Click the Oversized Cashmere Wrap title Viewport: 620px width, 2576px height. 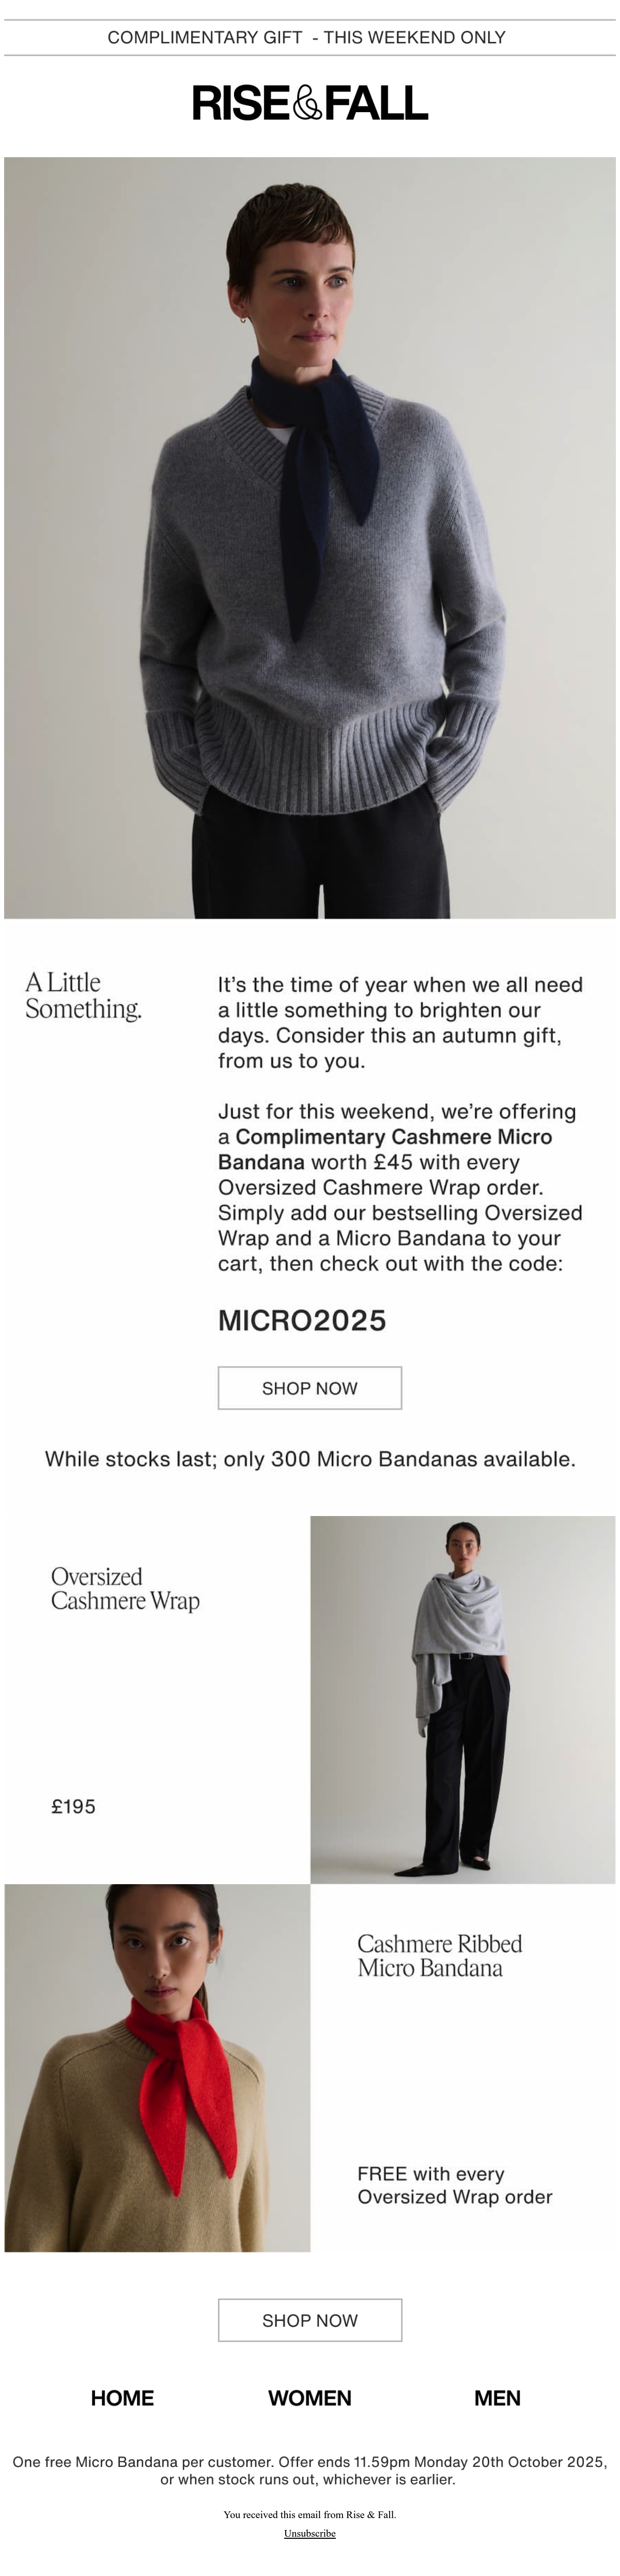pos(125,1588)
